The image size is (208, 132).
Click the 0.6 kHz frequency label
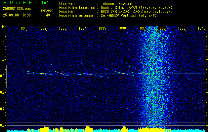coord(3,125)
